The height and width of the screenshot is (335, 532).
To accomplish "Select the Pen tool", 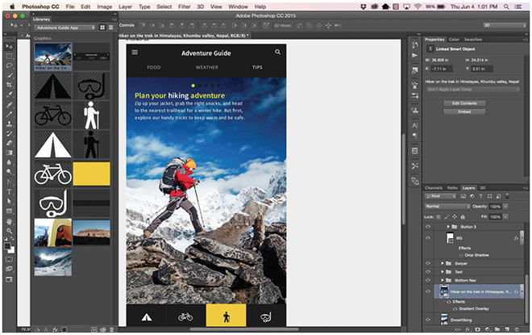I will click(x=9, y=182).
